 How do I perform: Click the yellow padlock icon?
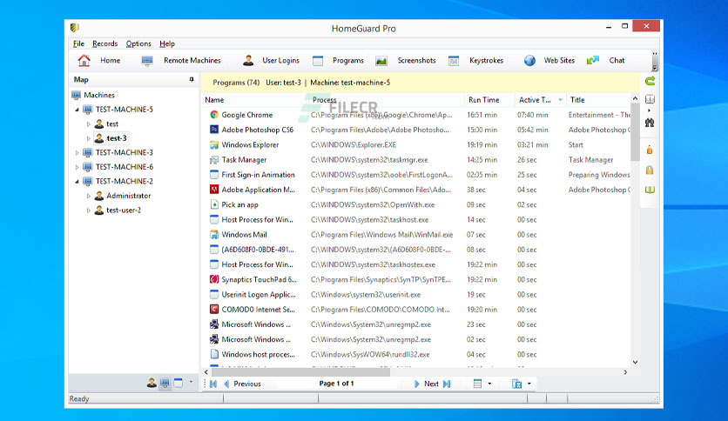click(x=650, y=170)
